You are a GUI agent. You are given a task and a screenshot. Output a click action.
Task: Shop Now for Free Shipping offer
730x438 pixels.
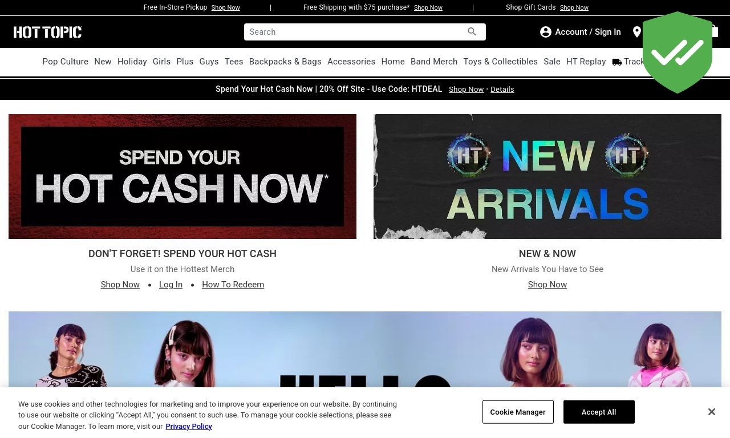[428, 8]
